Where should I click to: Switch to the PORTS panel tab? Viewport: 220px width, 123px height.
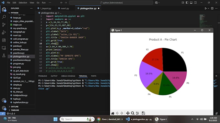point(93,76)
